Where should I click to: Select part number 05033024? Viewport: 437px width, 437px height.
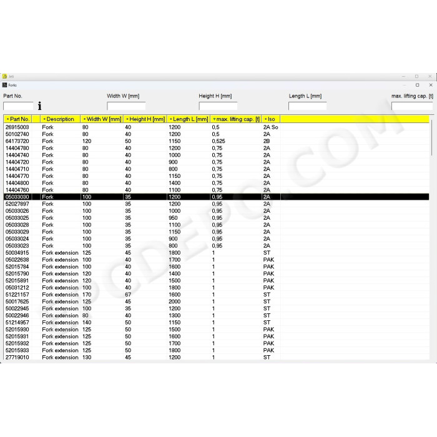17,238
